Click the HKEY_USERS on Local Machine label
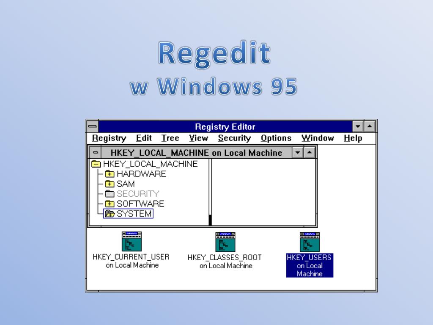The height and width of the screenshot is (325, 433). pyautogui.click(x=310, y=265)
